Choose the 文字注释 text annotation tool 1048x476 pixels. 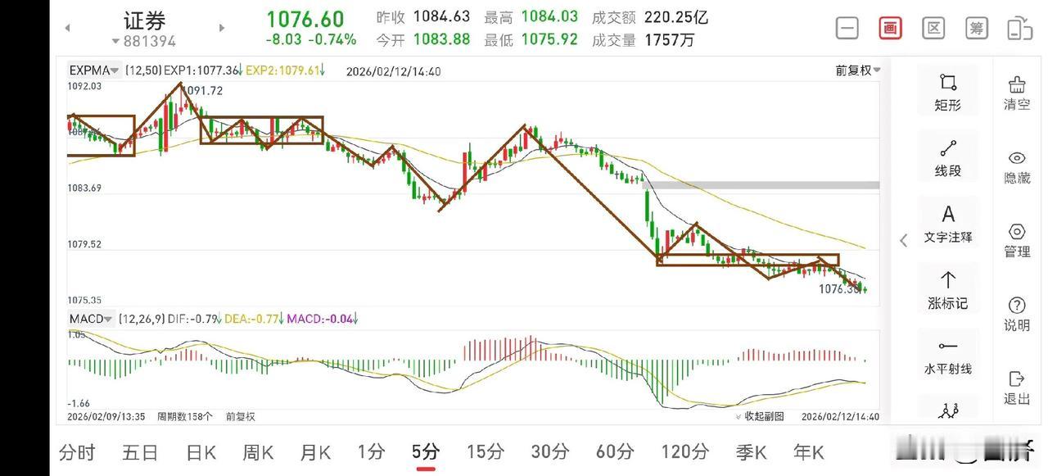click(x=947, y=224)
